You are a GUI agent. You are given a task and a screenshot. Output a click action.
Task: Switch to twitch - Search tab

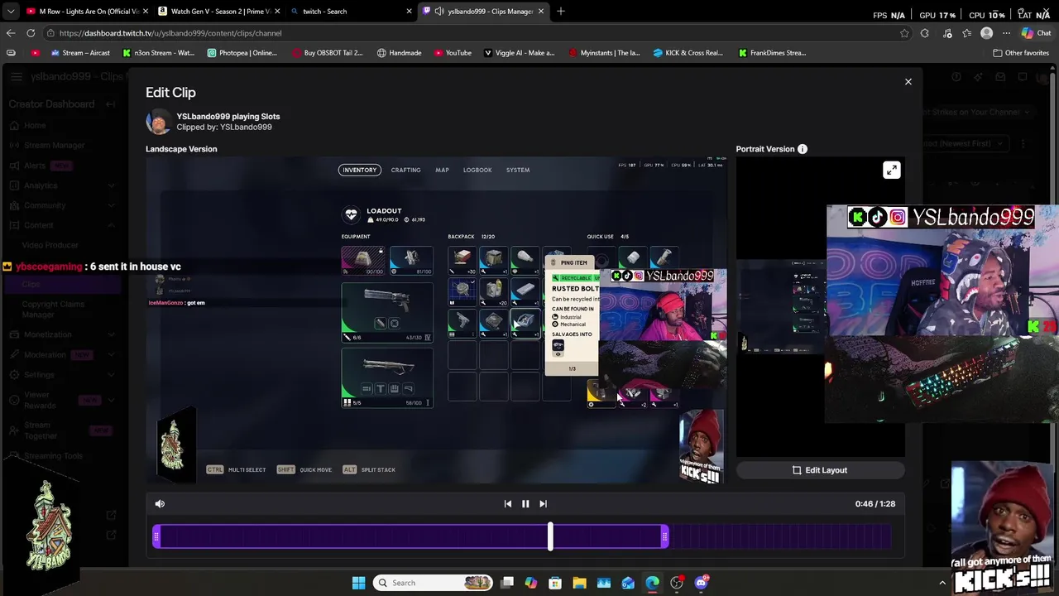coord(350,11)
